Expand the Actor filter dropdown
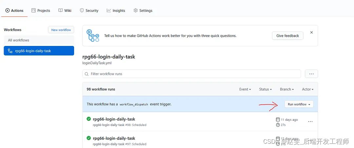Screen dimensions: 354x148 pos(308,89)
